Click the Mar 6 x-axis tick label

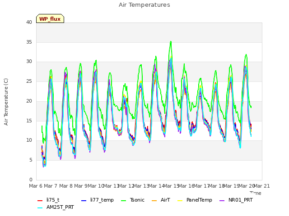36,186
